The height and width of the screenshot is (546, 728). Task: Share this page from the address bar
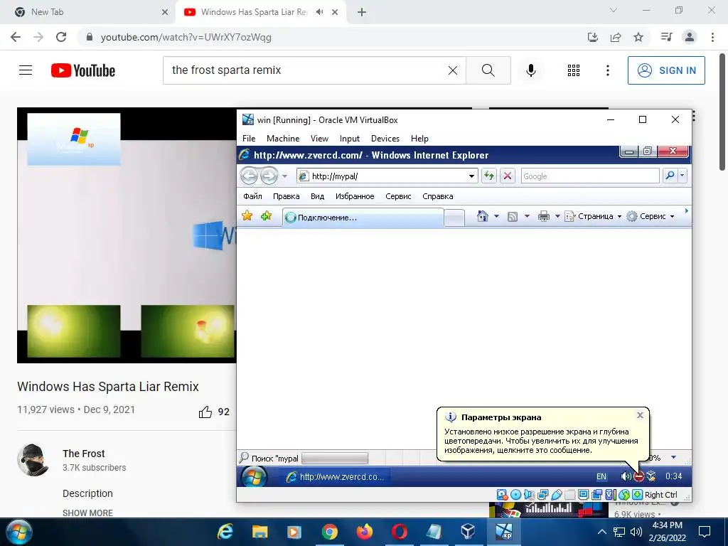click(x=616, y=37)
